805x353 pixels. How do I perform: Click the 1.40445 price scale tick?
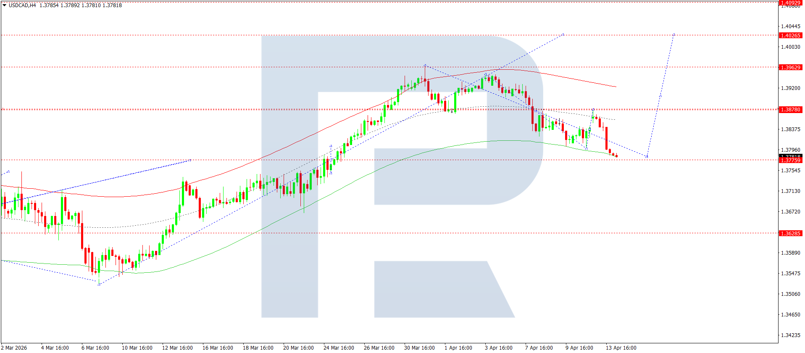coord(790,26)
